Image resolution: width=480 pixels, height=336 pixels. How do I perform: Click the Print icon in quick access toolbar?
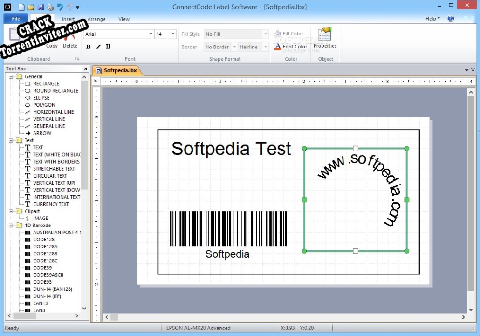(x=50, y=7)
